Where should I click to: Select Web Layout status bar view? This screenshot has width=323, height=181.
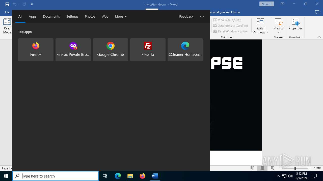273,168
